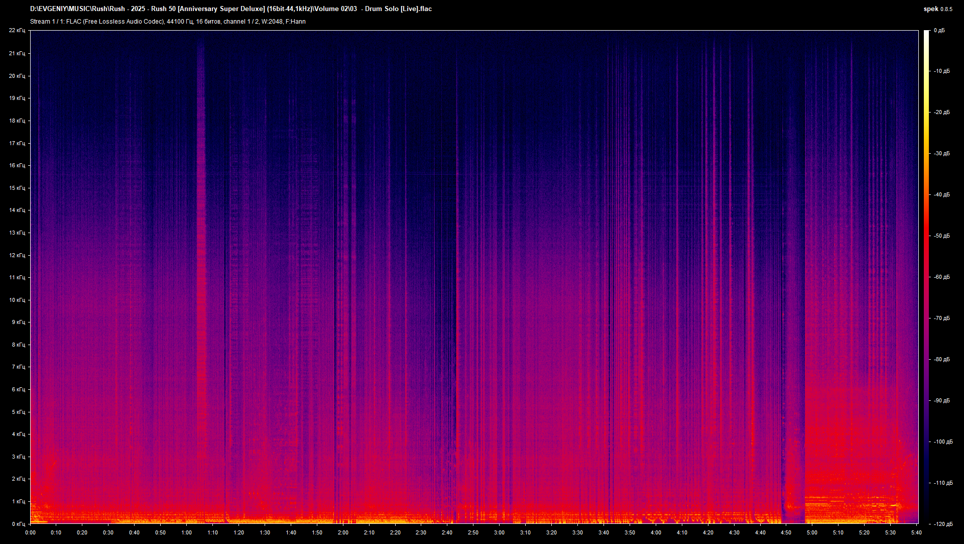Click the 5:40 time axis marker

pos(916,532)
